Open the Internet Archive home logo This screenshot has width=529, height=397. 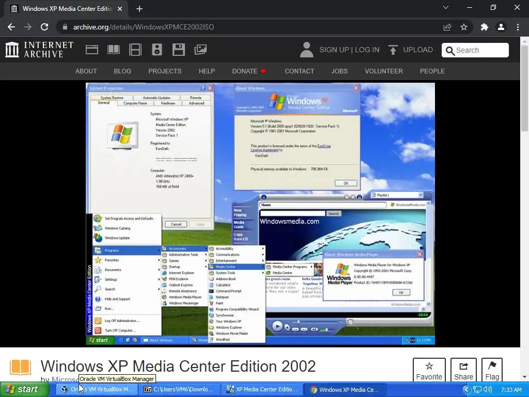(39, 50)
